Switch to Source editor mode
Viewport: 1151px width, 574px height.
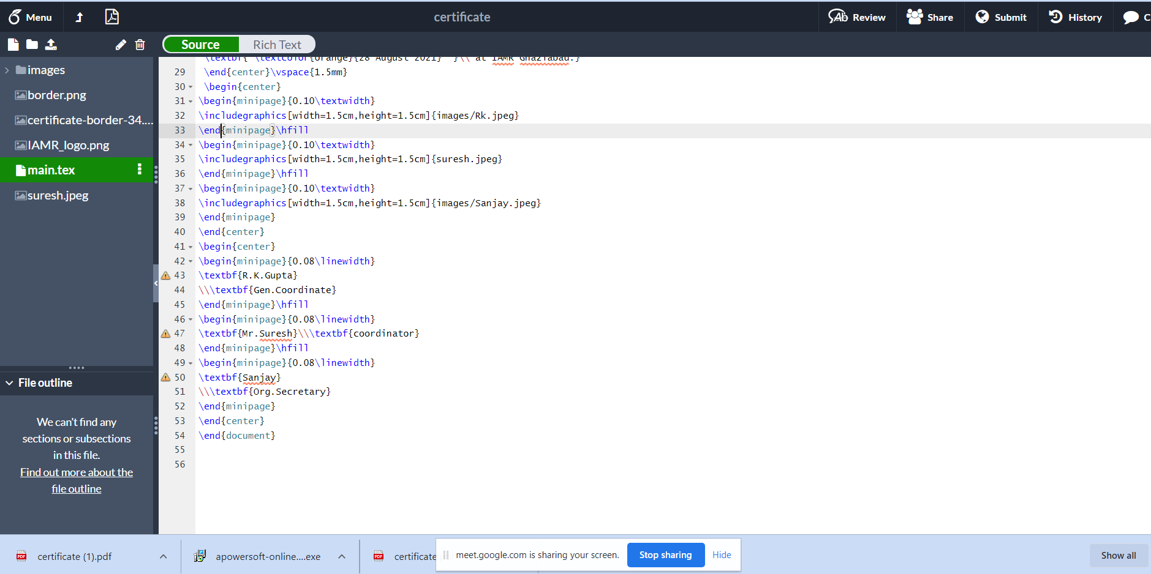point(200,45)
